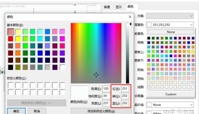
Task: Click the first empty custom color slot
Action: pos(11,85)
